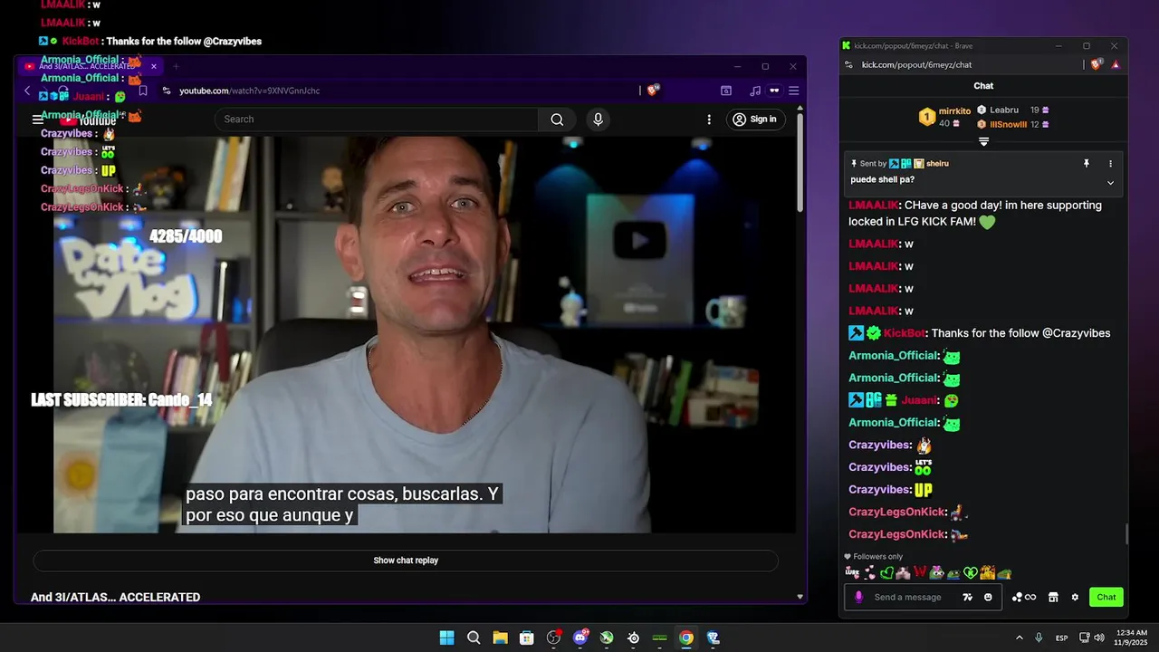Click KickBot username in chat
Image resolution: width=1159 pixels, height=652 pixels.
click(x=904, y=333)
